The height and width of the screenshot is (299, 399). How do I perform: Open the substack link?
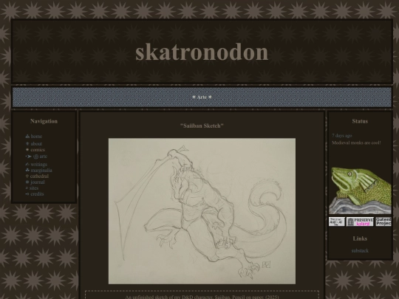(x=360, y=251)
